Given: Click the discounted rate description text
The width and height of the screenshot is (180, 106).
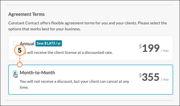Looking at the screenshot, I should [x=66, y=52].
